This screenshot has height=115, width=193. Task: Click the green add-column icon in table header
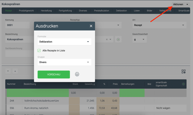click(x=183, y=84)
